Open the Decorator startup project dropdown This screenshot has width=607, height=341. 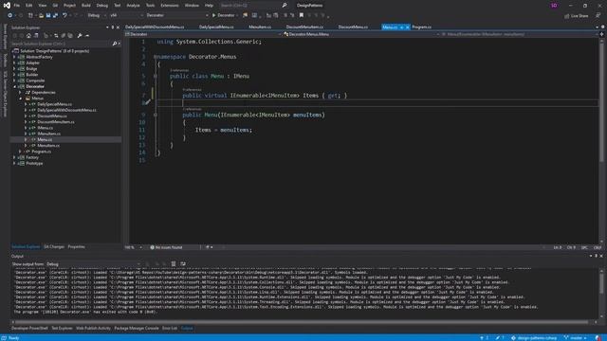pyautogui.click(x=177, y=15)
